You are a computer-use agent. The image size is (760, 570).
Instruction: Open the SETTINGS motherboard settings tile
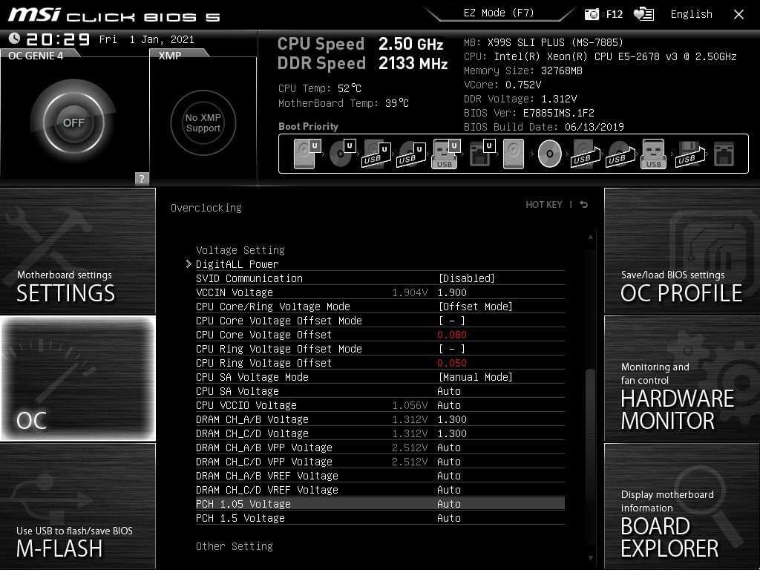77,251
